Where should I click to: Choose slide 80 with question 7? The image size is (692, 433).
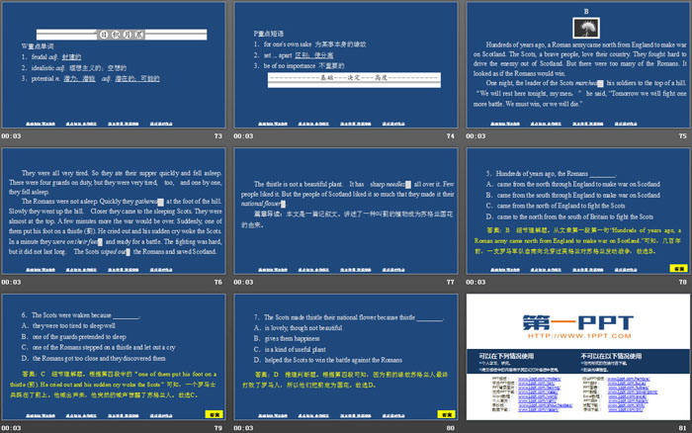[x=345, y=354]
